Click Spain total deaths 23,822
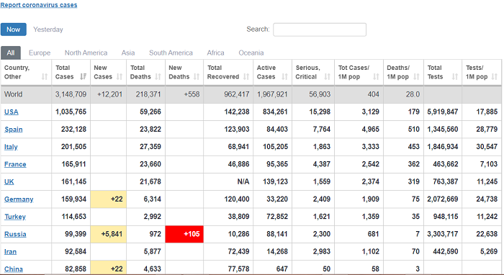Image resolution: width=504 pixels, height=275 pixels. click(x=150, y=129)
